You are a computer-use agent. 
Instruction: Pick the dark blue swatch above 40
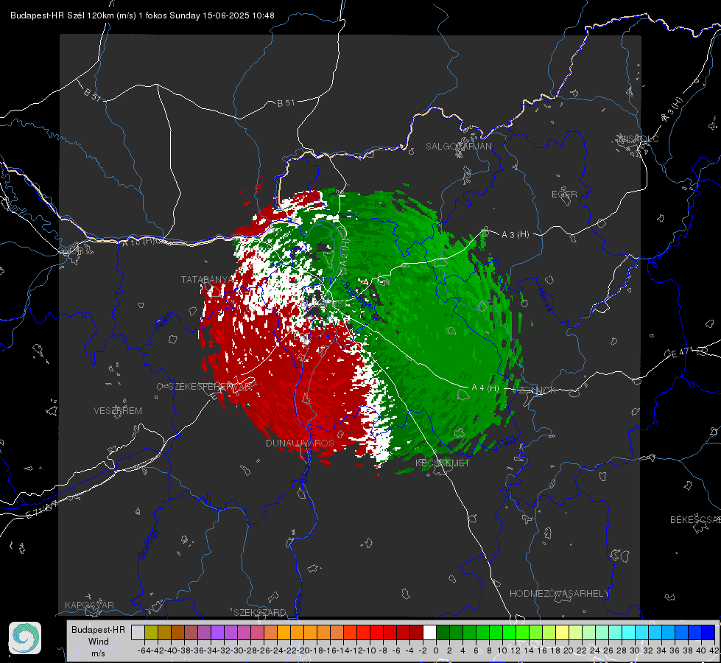(x=708, y=632)
